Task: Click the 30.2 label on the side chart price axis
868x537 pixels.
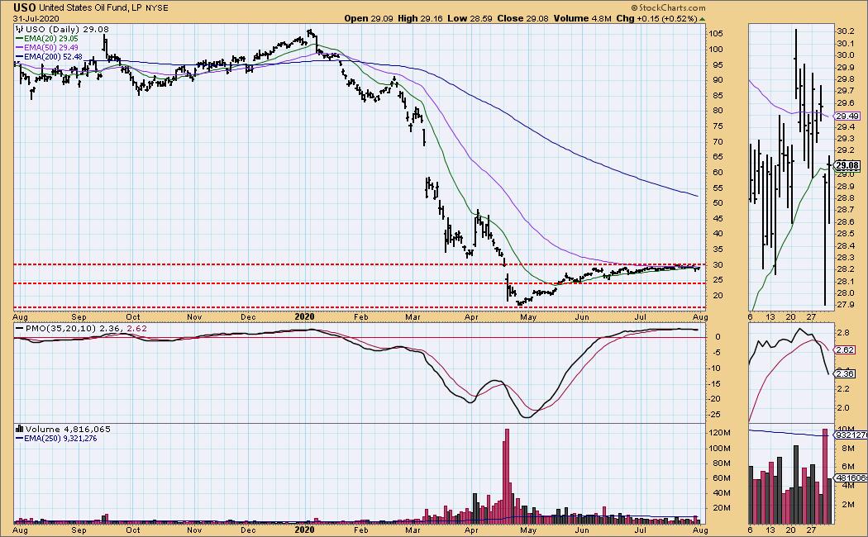Action: pyautogui.click(x=845, y=31)
